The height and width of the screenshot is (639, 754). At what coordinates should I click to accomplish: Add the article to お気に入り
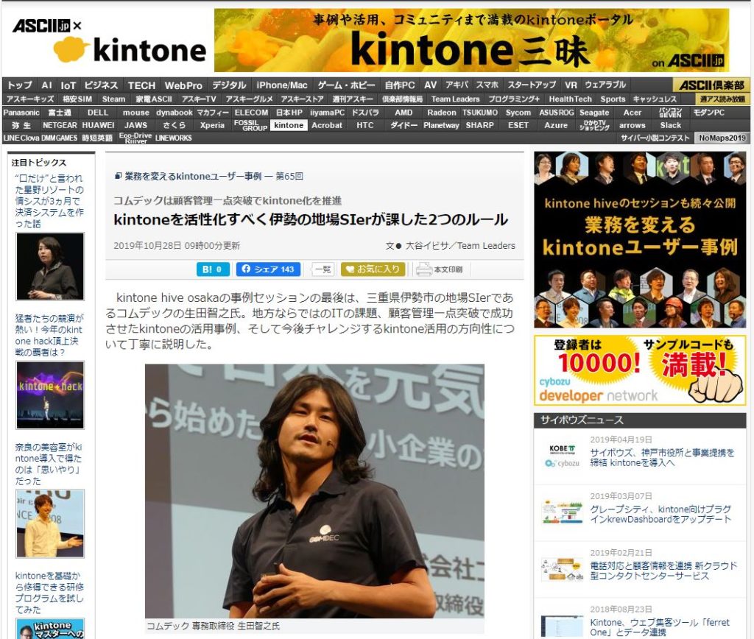tap(373, 269)
